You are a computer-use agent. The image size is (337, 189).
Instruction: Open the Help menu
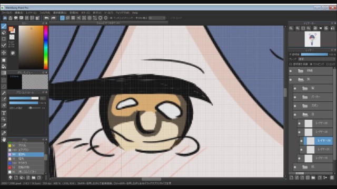135,13
